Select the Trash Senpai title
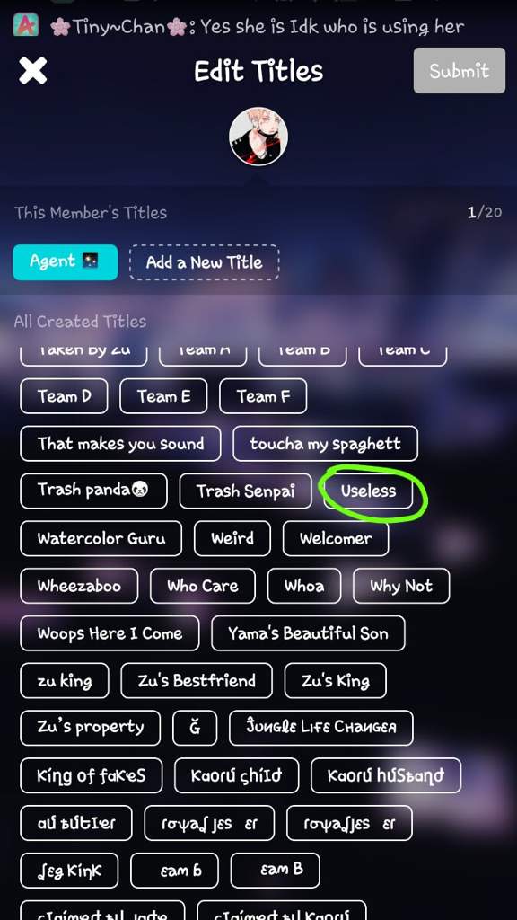Image resolution: width=517 pixels, height=920 pixels. 245,491
